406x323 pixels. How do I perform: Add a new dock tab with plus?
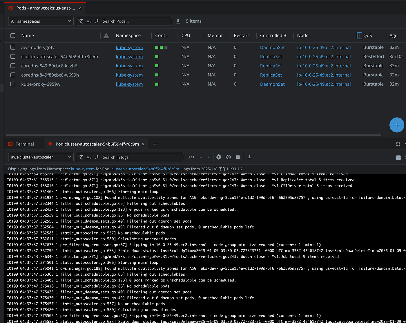tap(155, 144)
